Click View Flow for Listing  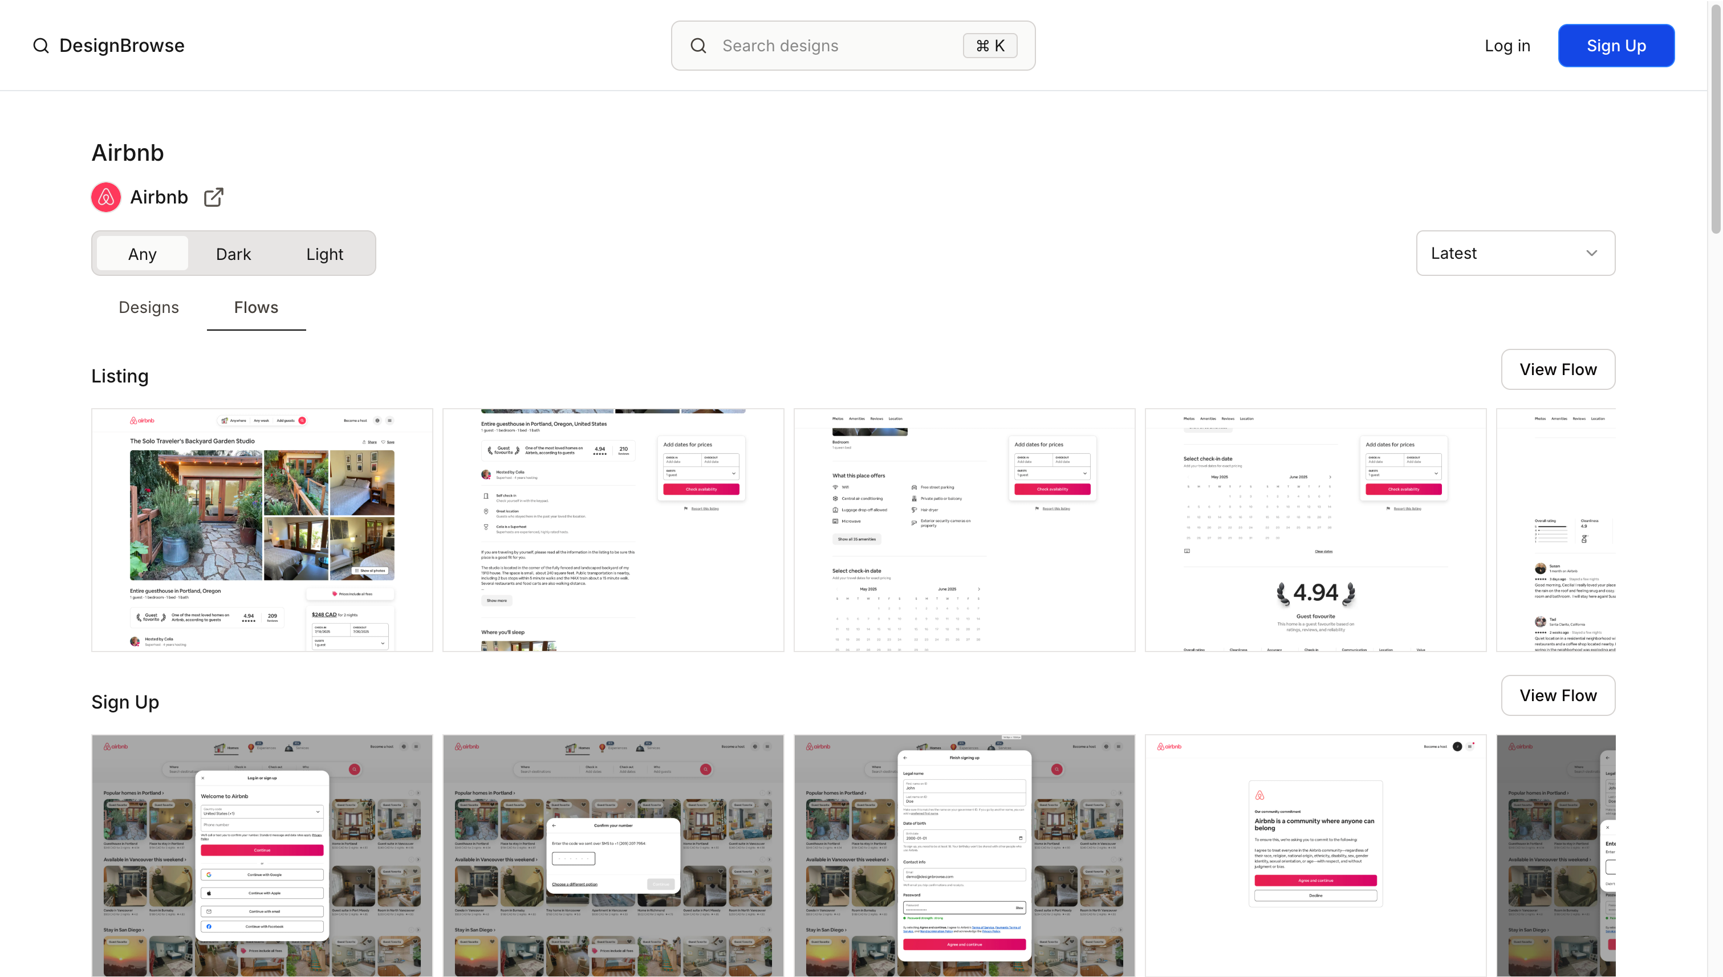click(x=1558, y=369)
